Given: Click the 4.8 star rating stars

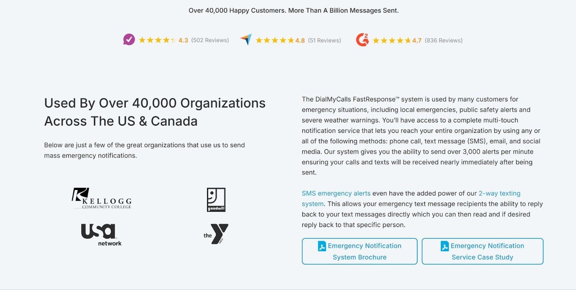Looking at the screenshot, I should (x=275, y=40).
